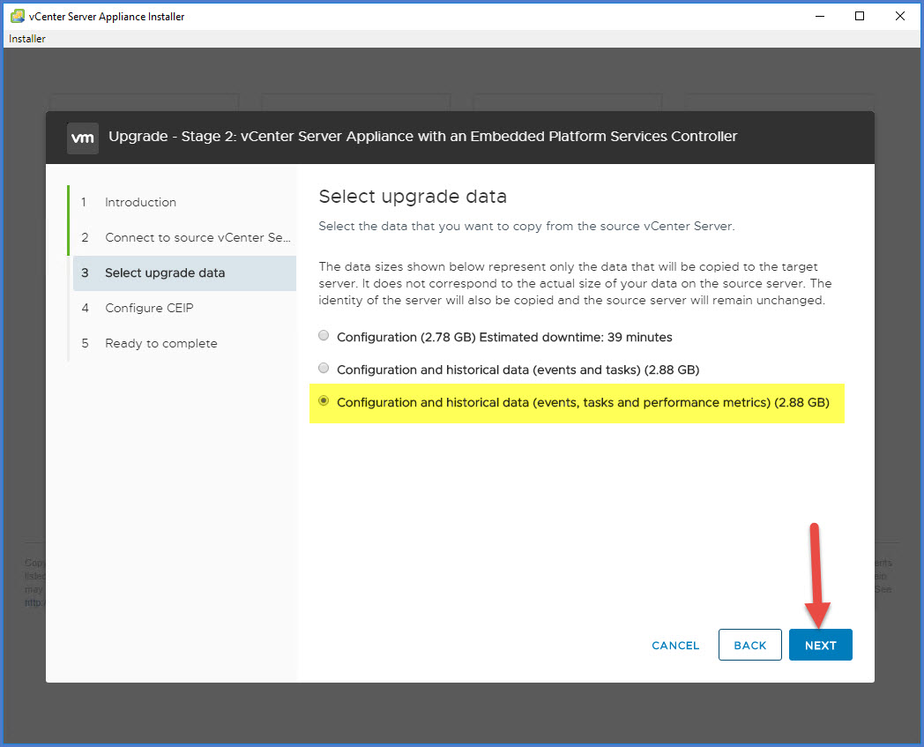Select Configuration only (2.78 GB) radio option
Screen dimensions: 924x747
(x=324, y=336)
